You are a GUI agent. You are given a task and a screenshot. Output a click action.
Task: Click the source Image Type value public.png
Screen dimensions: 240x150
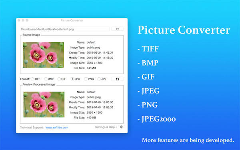click(93, 48)
